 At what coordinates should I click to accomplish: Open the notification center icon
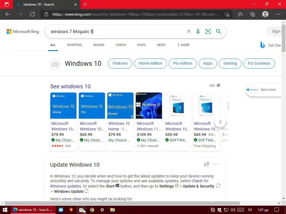coord(277,210)
